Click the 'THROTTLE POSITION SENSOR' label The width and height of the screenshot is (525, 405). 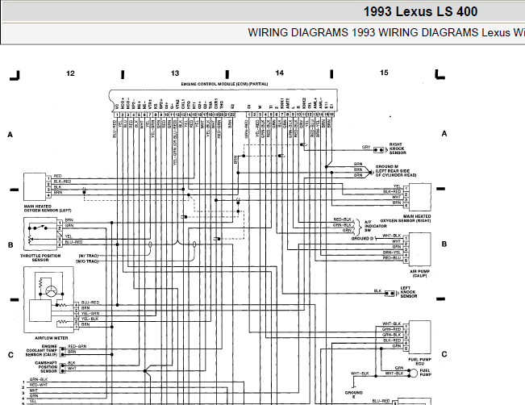click(x=40, y=257)
